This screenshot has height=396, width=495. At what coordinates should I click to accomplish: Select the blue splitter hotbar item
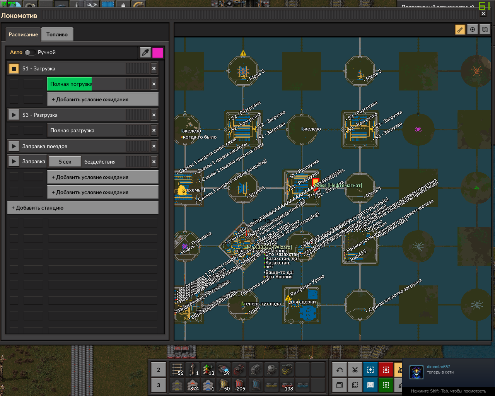pos(302,385)
